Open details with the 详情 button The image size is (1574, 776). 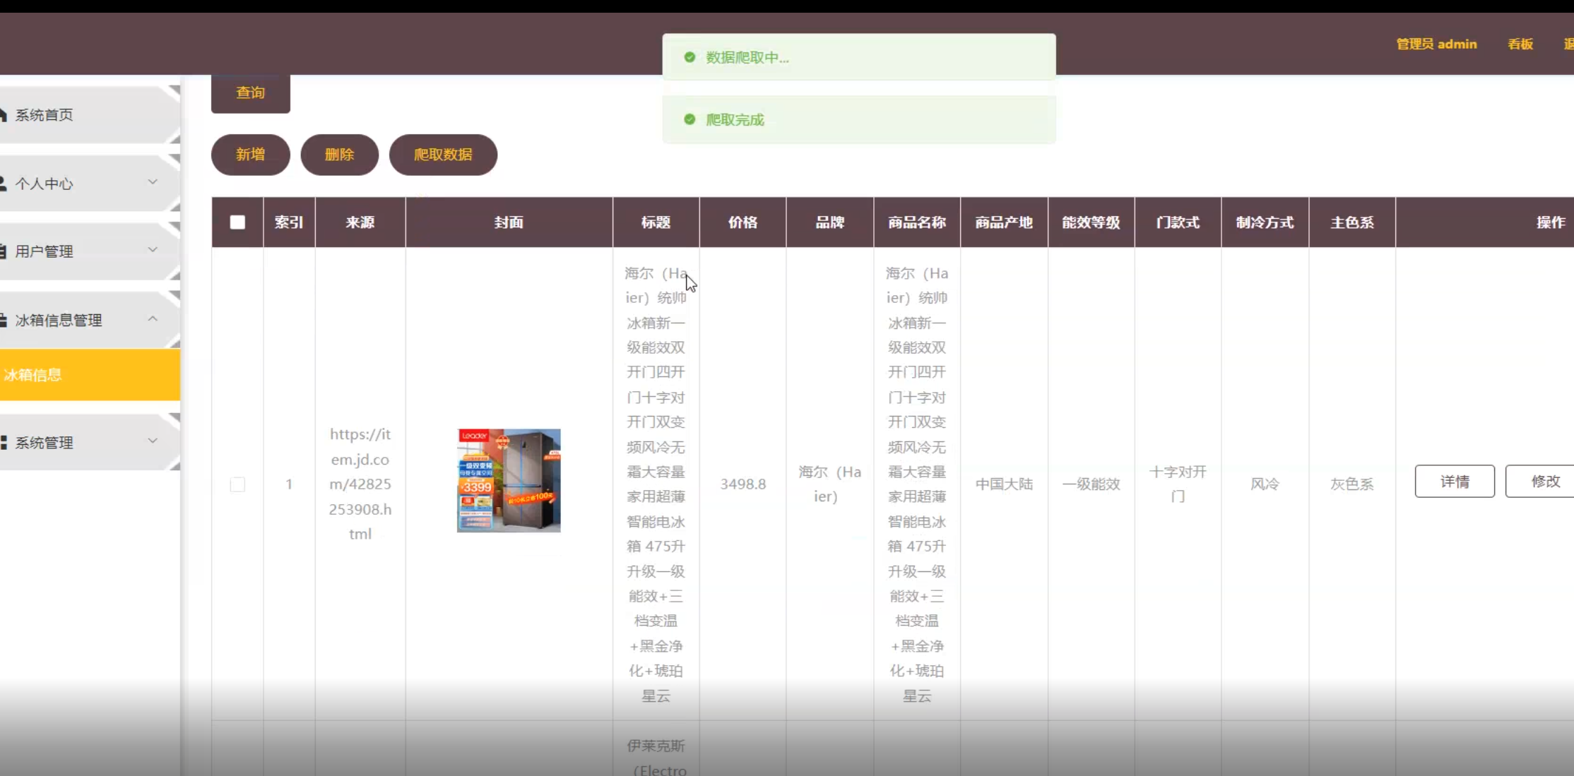(1455, 481)
